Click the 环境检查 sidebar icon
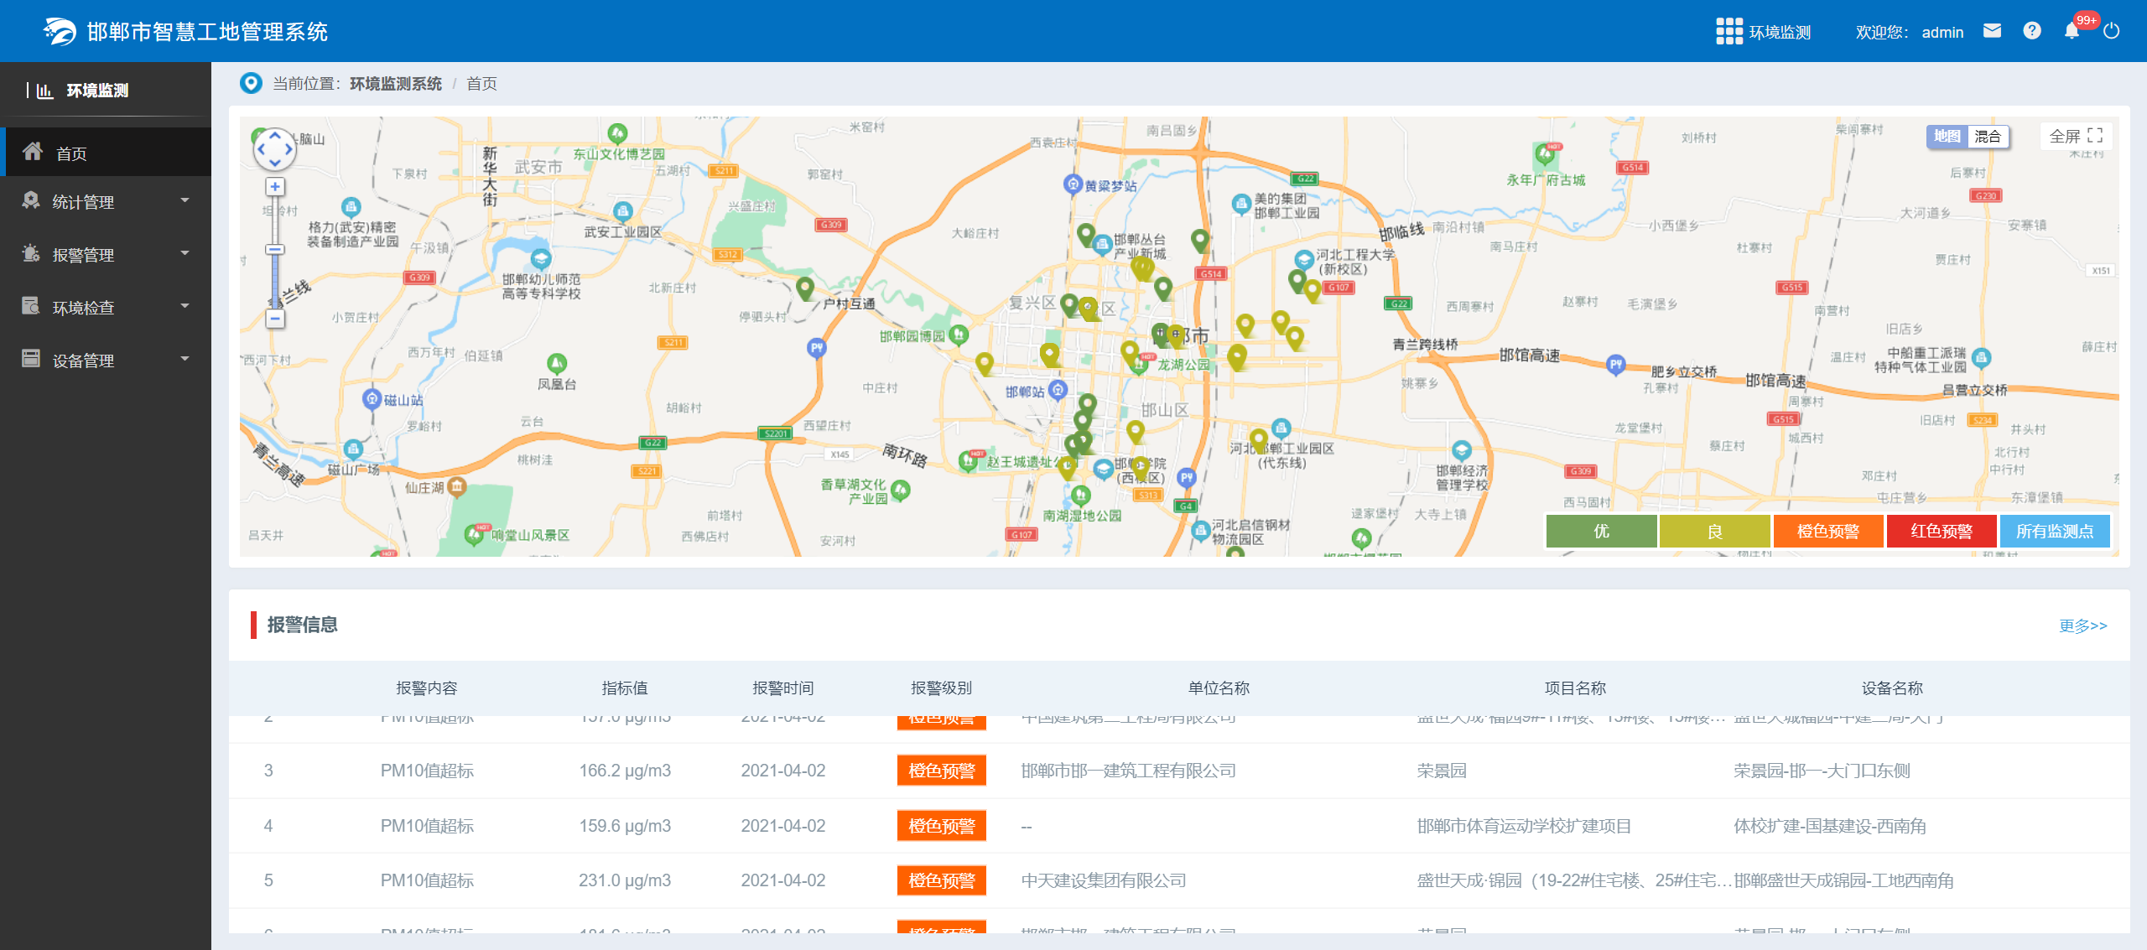Screen dimensions: 2147x950 [x=31, y=306]
